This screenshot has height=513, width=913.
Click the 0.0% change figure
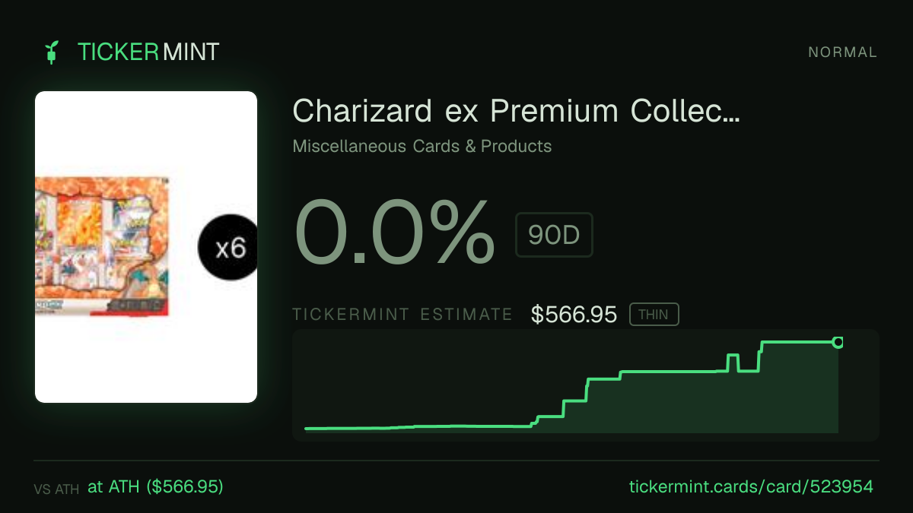pyautogui.click(x=394, y=234)
